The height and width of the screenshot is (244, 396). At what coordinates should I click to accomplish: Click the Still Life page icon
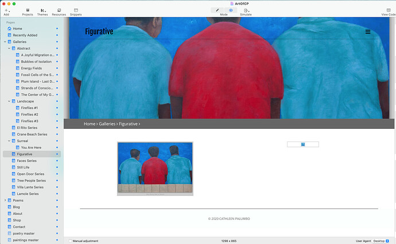point(13,167)
